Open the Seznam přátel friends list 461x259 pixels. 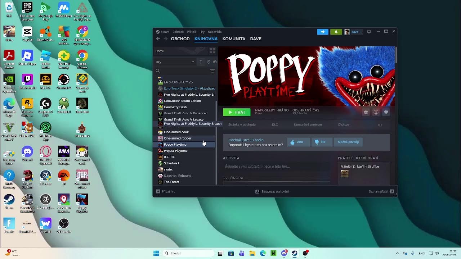point(381,191)
